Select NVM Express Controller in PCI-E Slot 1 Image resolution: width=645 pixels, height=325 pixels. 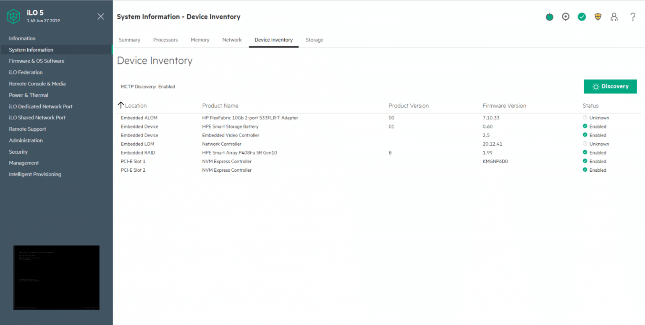tap(227, 161)
